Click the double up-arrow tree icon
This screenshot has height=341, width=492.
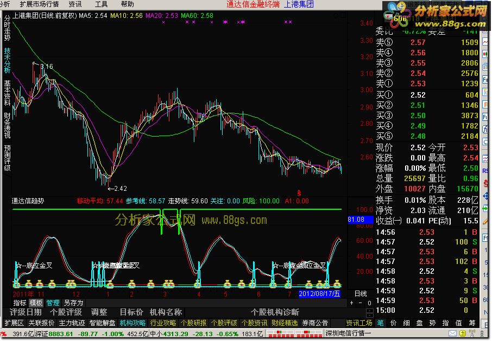click(482, 333)
